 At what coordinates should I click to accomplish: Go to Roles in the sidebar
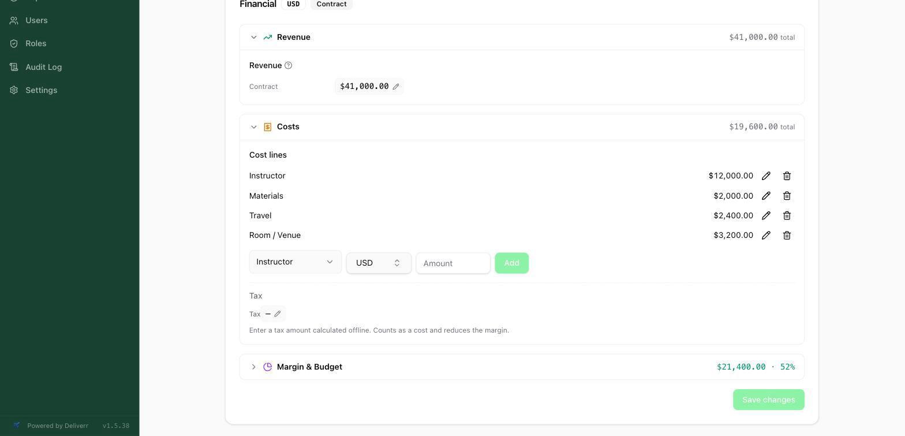point(36,43)
